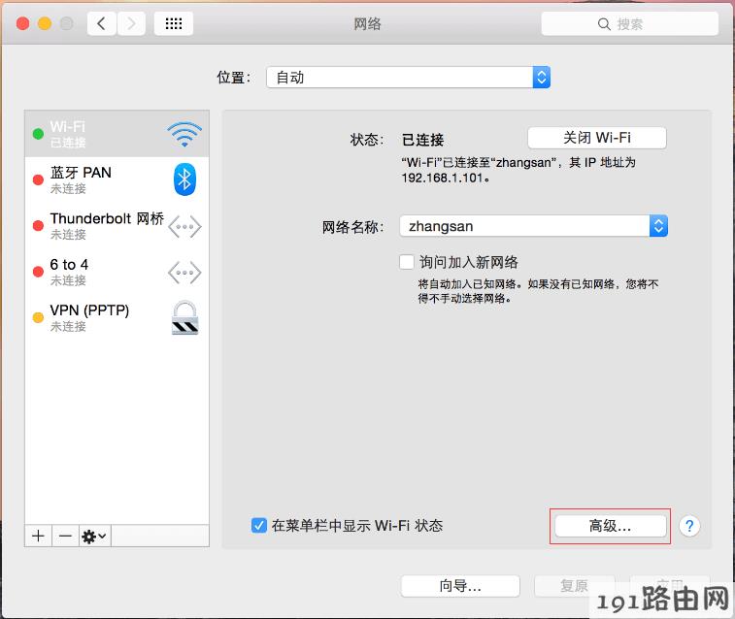Click the 已连接 status text
735x619 pixels.
point(422,140)
